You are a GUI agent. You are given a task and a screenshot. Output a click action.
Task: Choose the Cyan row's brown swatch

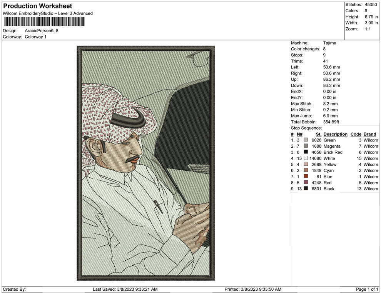[x=306, y=170]
